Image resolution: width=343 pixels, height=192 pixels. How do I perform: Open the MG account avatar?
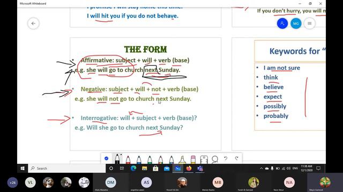pyautogui.click(x=296, y=23)
